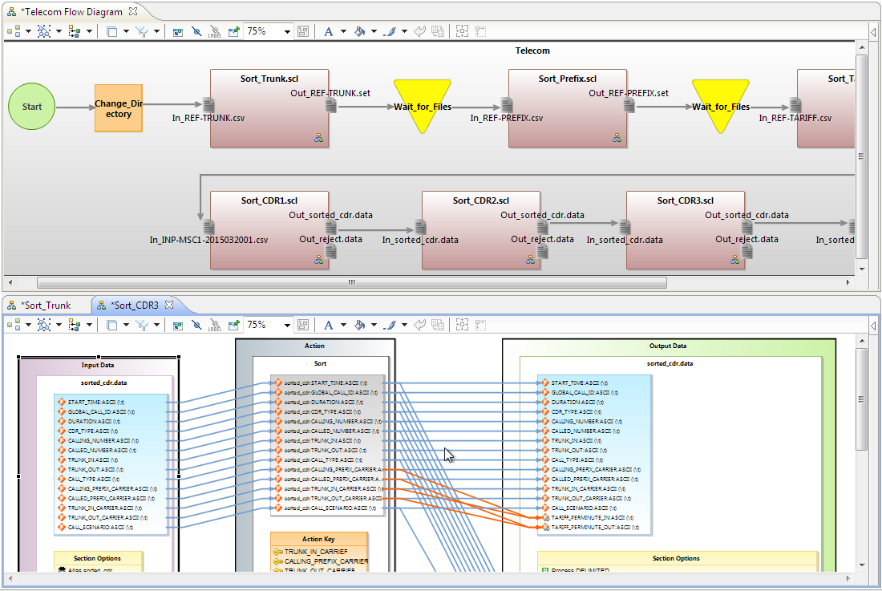
Task: Select the Sort_Trunk.scl block title
Action: tap(269, 79)
